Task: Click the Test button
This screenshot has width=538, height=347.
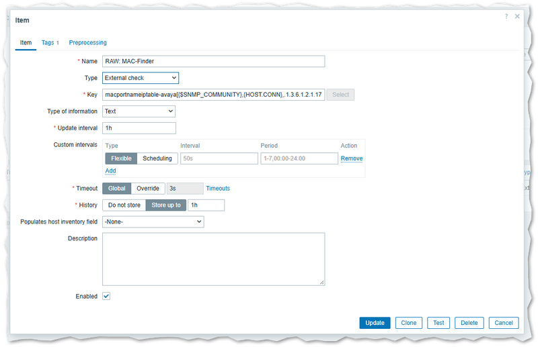Action: click(x=438, y=323)
